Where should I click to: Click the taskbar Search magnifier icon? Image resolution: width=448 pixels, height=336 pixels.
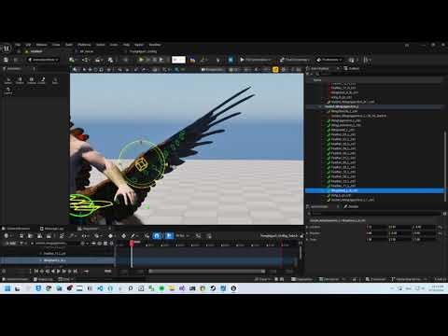131,288
